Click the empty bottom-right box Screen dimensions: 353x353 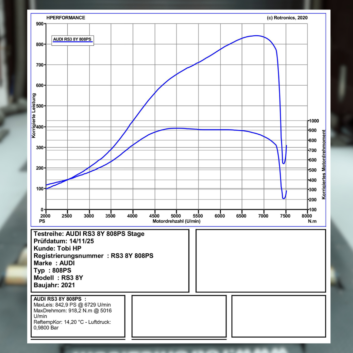[278, 316]
